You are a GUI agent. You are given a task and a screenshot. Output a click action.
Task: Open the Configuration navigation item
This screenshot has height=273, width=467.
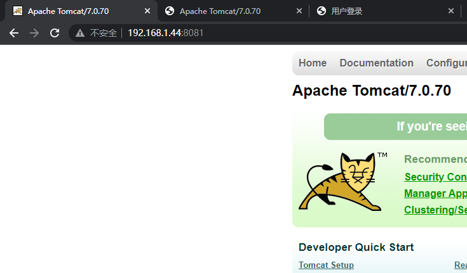[x=447, y=63]
